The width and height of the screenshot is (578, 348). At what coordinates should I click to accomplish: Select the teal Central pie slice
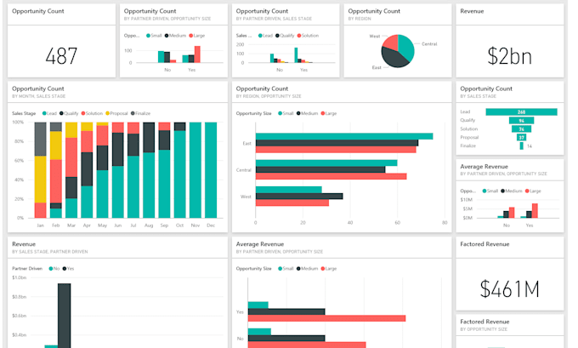407,47
